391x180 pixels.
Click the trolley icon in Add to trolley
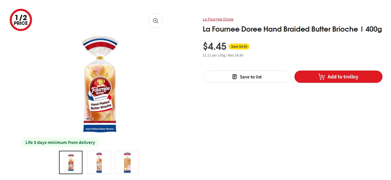[x=321, y=77]
